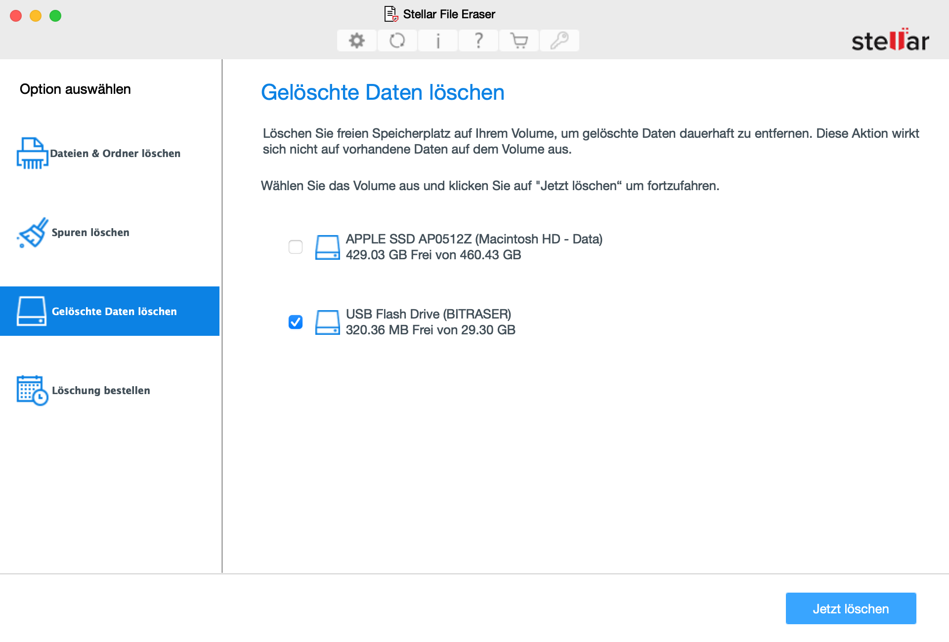This screenshot has width=949, height=642.
Task: Check the APPLE SSD AP0512Z volume checkbox
Action: 296,247
